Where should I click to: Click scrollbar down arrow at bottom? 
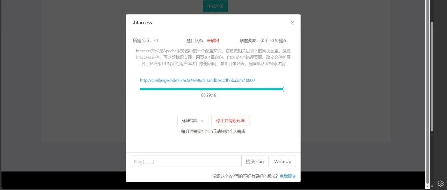click(x=432, y=187)
